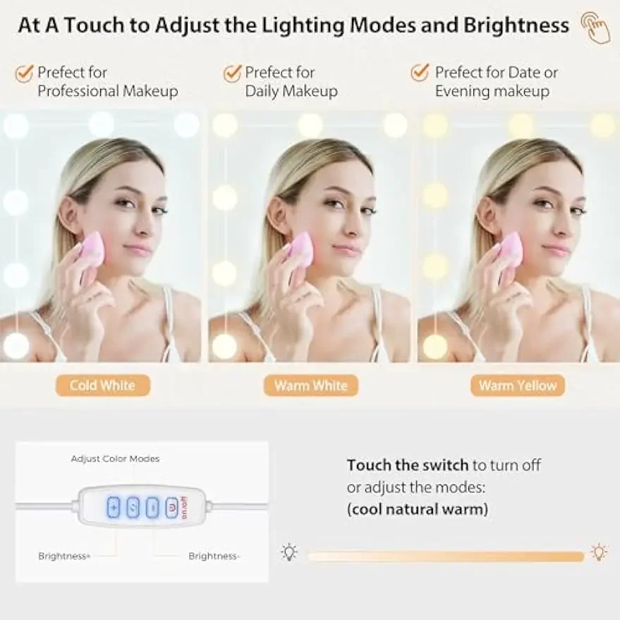Select the Warm Yellow label

click(x=518, y=386)
